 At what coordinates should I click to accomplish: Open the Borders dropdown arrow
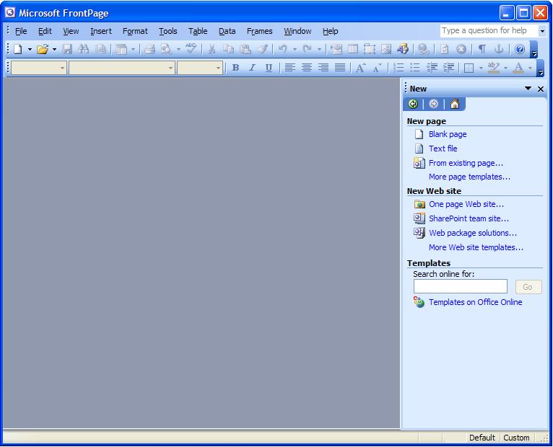[481, 68]
